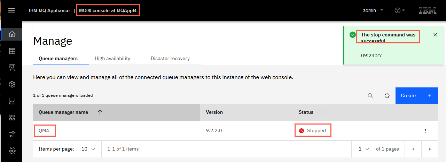
Task: Open the QM4 queue manager
Action: tap(44, 131)
